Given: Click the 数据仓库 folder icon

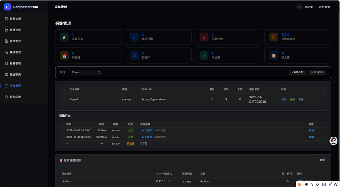Looking at the screenshot, I should pos(6,30).
